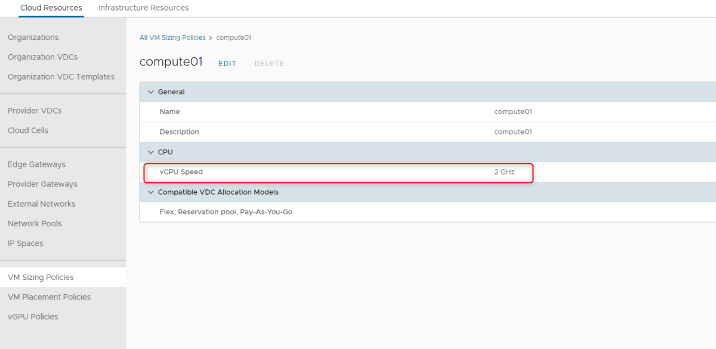
Task: Click the EDIT button for compute01
Action: (x=227, y=63)
